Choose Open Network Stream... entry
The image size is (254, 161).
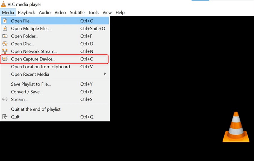(55, 51)
